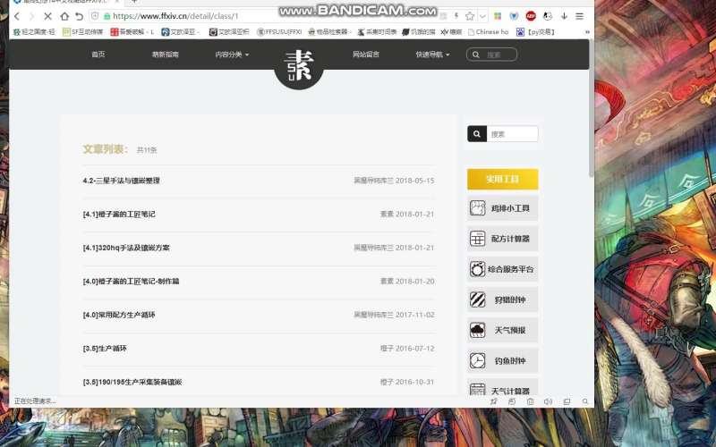Open 萌新指南 in the site navigation
Viewport: 716px width, 447px height.
[166, 55]
